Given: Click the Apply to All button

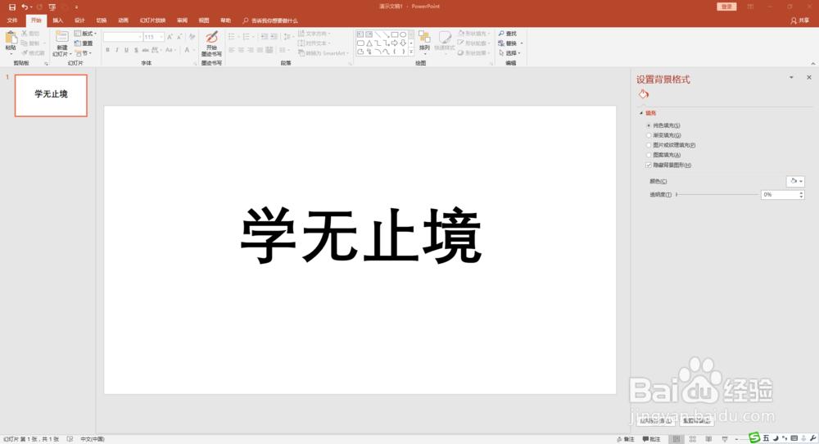Looking at the screenshot, I should (655, 421).
